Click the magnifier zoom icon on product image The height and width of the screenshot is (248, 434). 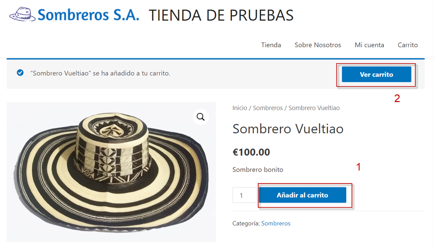(x=201, y=117)
